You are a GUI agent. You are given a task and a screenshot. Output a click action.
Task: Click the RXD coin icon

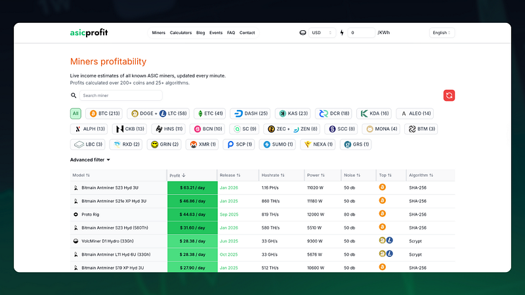pos(117,144)
